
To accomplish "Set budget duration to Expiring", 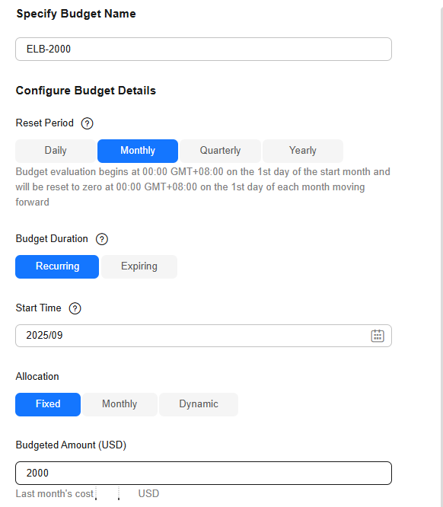I will pos(139,266).
